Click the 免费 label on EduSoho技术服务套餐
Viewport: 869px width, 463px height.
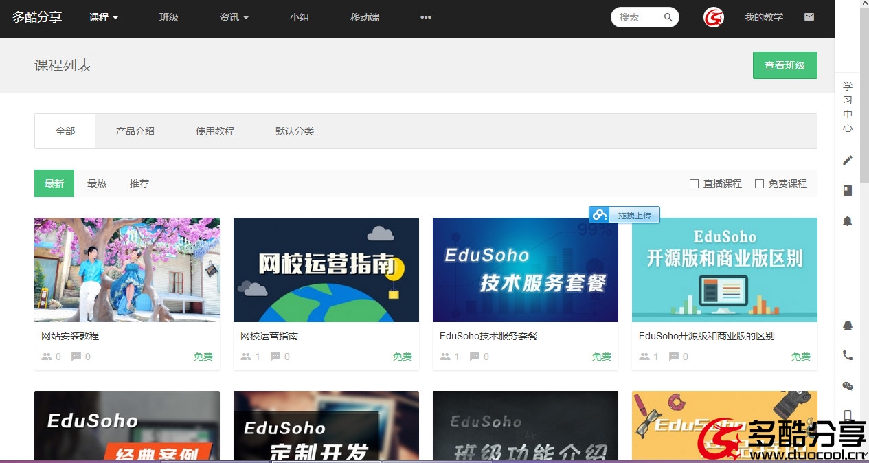point(602,357)
